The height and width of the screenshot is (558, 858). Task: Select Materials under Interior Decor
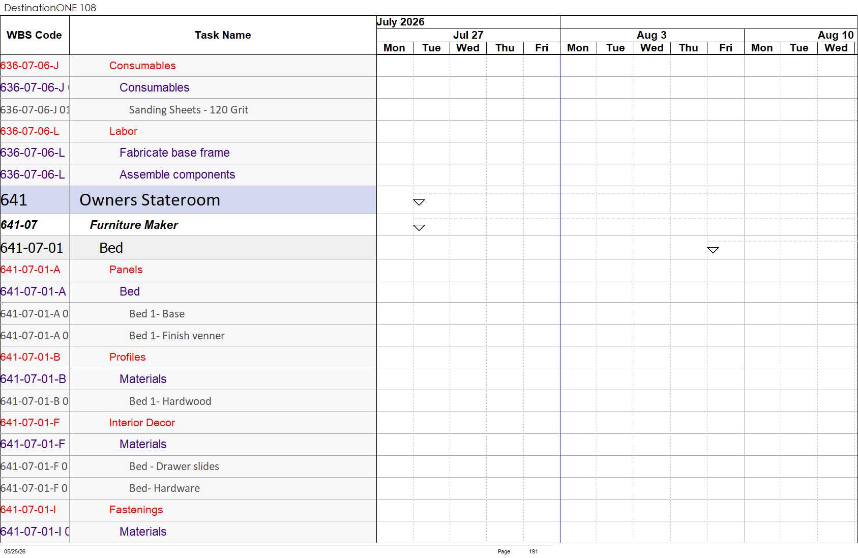188,444
